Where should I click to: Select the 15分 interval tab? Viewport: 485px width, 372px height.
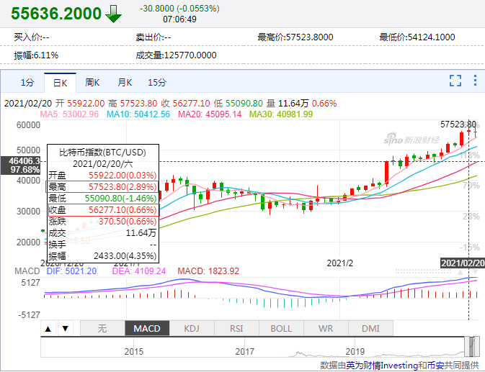157,82
